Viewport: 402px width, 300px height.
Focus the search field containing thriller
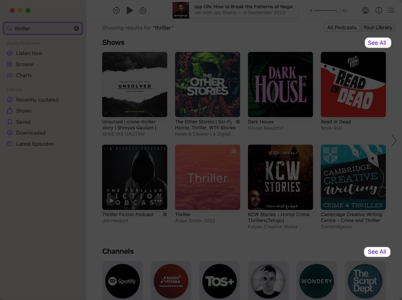point(43,28)
